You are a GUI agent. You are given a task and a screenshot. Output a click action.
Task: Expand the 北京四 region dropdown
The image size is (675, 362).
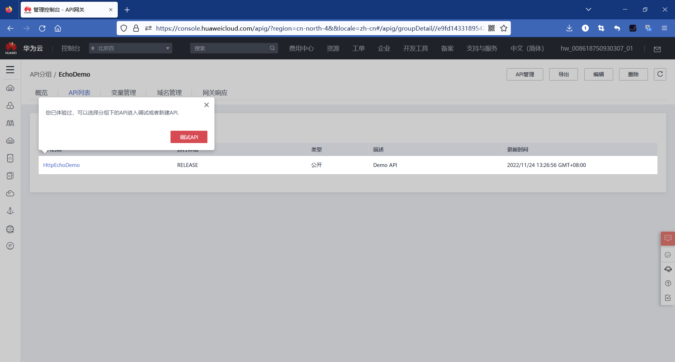(130, 48)
